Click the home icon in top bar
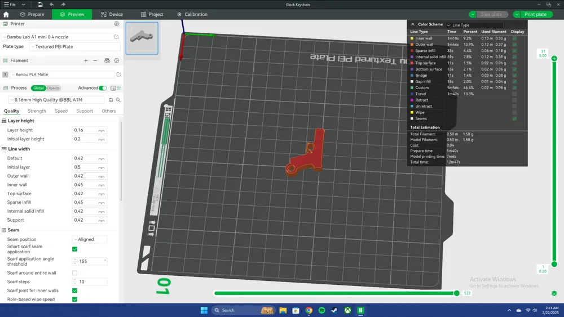This screenshot has width=564, height=317. tap(6, 15)
